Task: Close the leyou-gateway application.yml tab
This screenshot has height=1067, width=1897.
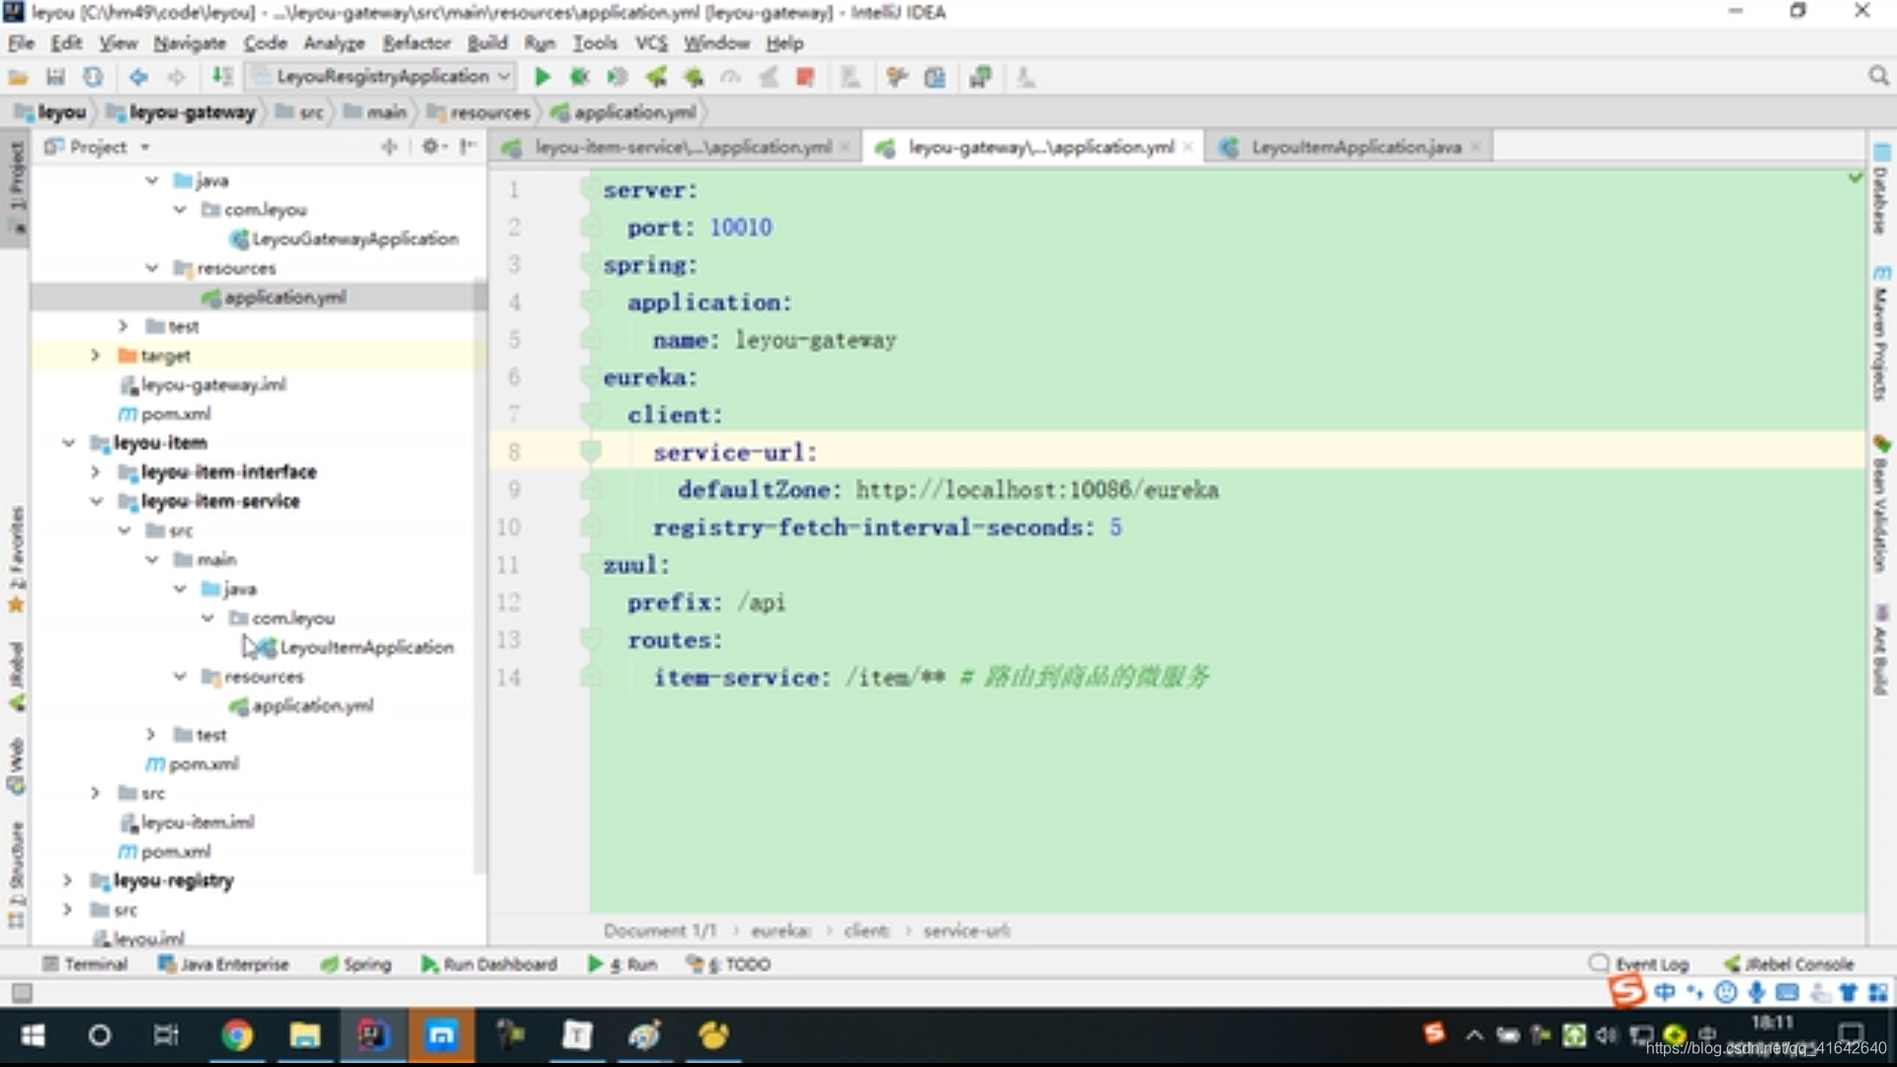Action: click(1188, 147)
